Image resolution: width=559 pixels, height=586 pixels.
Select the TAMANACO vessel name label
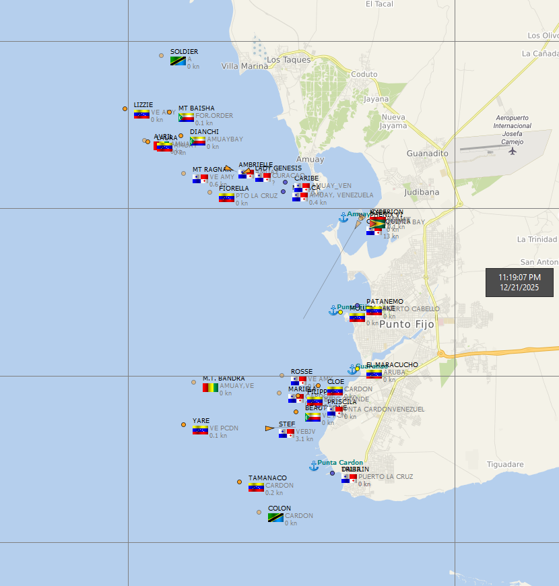pos(267,478)
